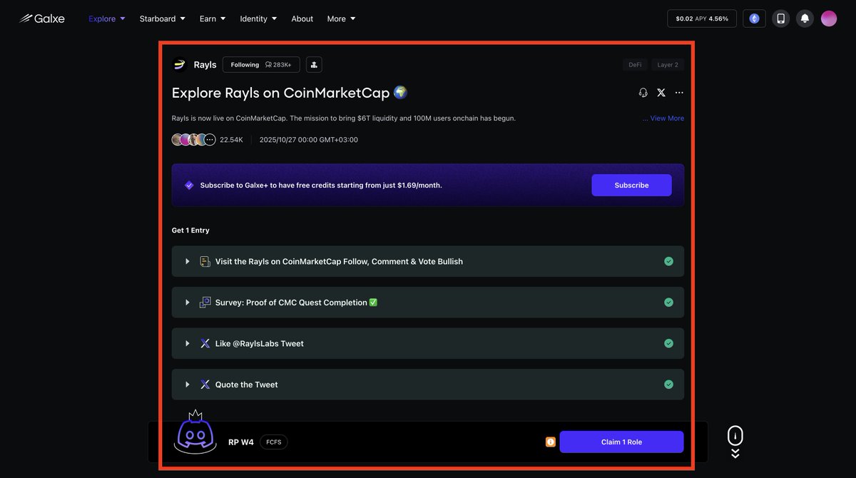Click the Claim 1 Role button
This screenshot has width=856, height=478.
click(621, 442)
